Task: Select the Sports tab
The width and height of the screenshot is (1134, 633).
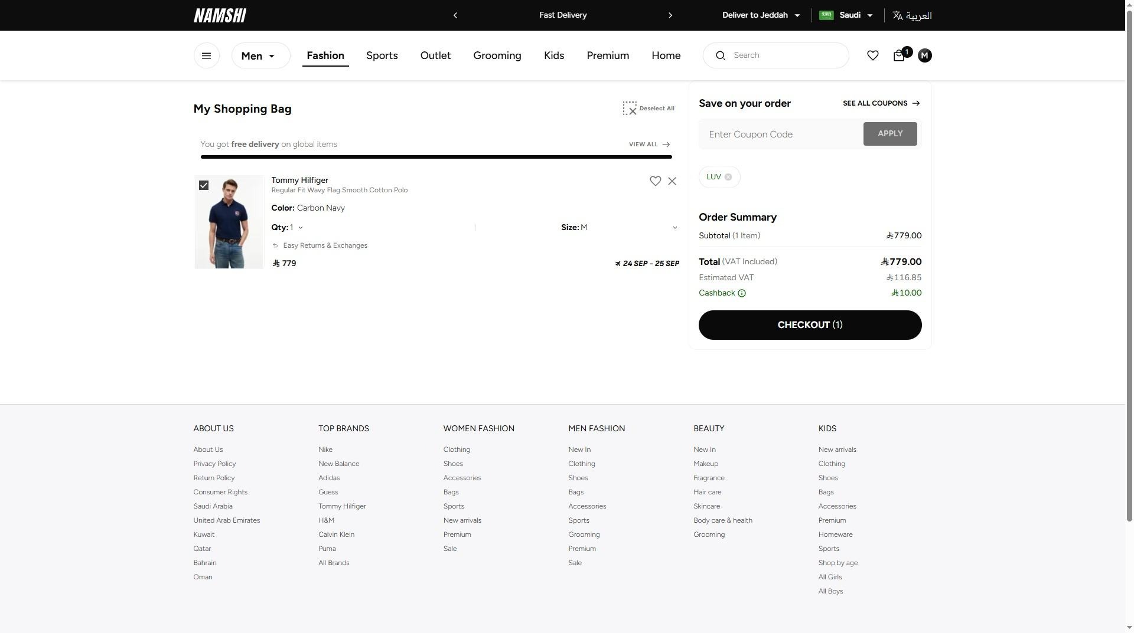Action: pyautogui.click(x=382, y=55)
